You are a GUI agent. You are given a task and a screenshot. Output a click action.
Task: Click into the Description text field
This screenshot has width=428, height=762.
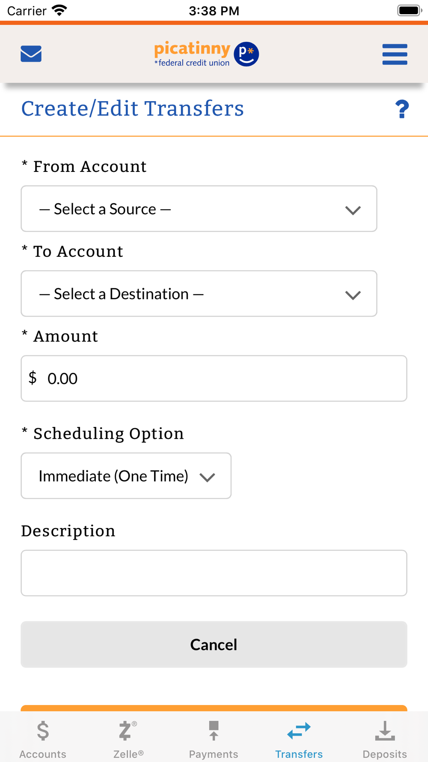pos(214,573)
